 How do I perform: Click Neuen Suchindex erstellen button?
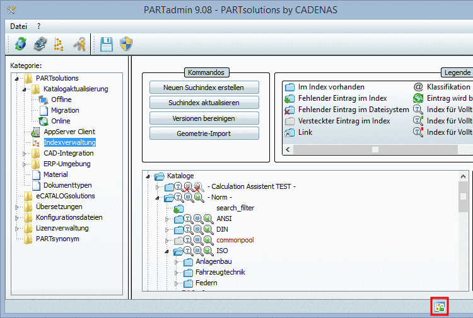204,88
